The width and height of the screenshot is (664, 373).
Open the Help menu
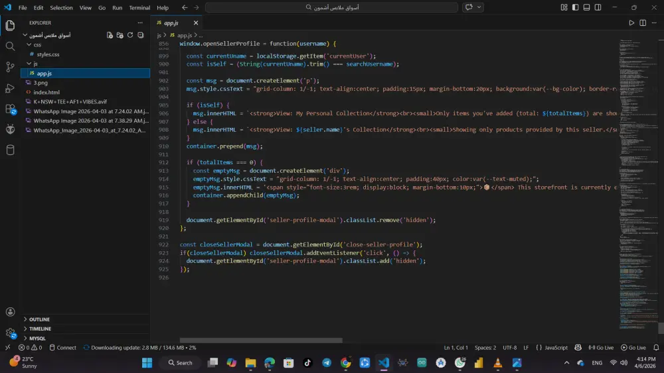click(163, 7)
